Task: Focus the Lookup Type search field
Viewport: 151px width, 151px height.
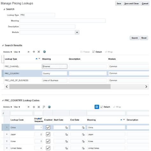Action: coord(37,15)
